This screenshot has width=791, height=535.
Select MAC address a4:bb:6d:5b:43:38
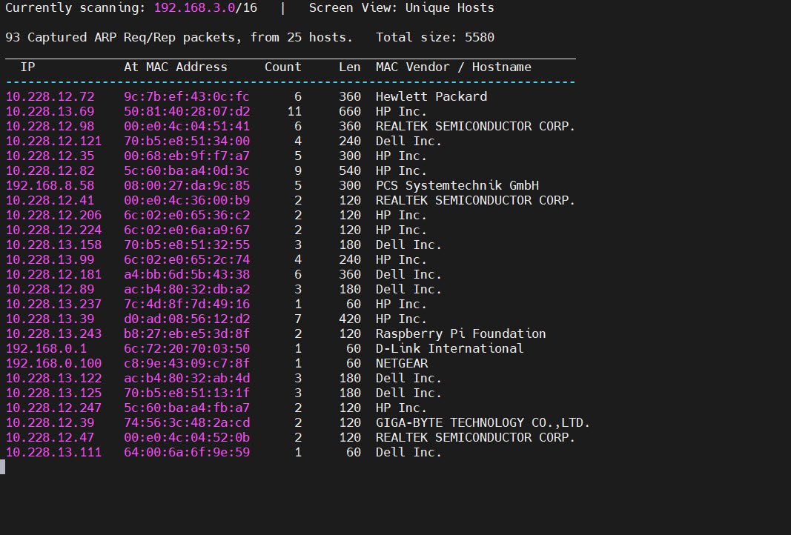coord(187,274)
